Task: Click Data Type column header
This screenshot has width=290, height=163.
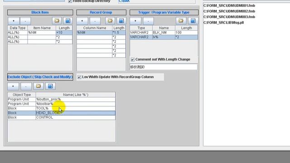Action: pyautogui.click(x=18, y=28)
